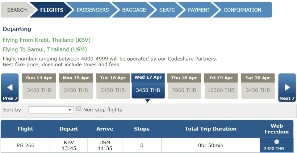The width and height of the screenshot is (297, 153).
Task: Click the selected Wed 17 Apr tile
Action: 148,86
